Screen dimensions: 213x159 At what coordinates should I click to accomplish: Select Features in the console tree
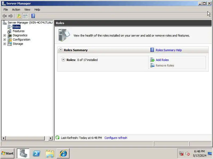point(18,31)
